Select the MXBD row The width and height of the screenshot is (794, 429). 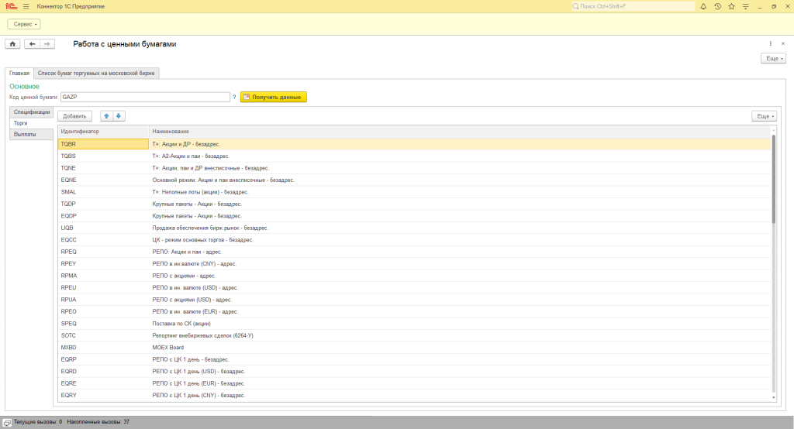tap(414, 348)
